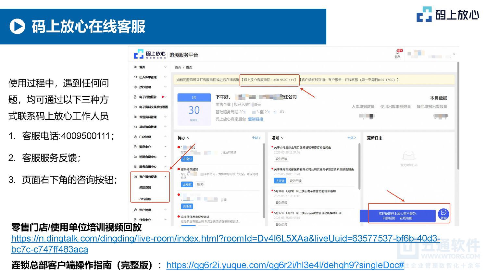Click the 电子药检报告 sidebar icon
Screen dimensions: 487x274
[x=135, y=97]
